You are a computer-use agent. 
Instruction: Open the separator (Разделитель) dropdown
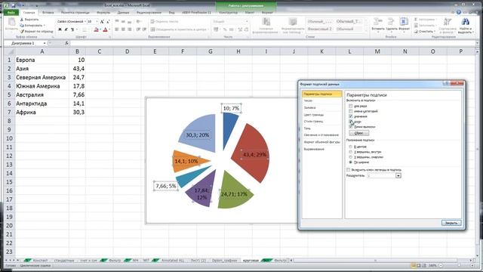(398, 175)
